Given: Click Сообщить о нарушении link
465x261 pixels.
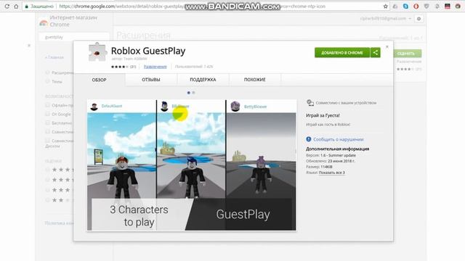Looking at the screenshot, I should pyautogui.click(x=338, y=139).
